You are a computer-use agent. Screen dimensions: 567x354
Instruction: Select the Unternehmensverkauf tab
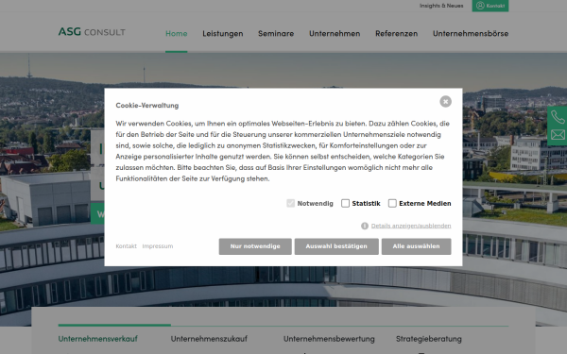click(x=98, y=339)
